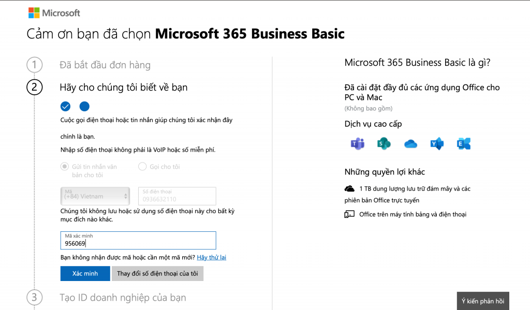The width and height of the screenshot is (530, 310).
Task: Click the SharePoint icon
Action: pos(384,144)
